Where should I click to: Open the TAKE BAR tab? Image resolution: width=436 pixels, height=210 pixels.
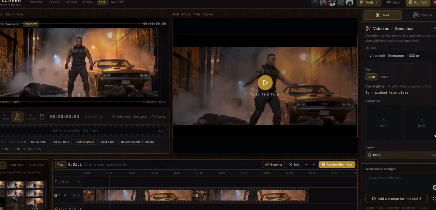point(17,165)
